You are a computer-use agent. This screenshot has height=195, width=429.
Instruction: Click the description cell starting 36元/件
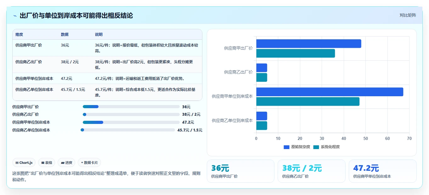pyautogui.click(x=147, y=48)
